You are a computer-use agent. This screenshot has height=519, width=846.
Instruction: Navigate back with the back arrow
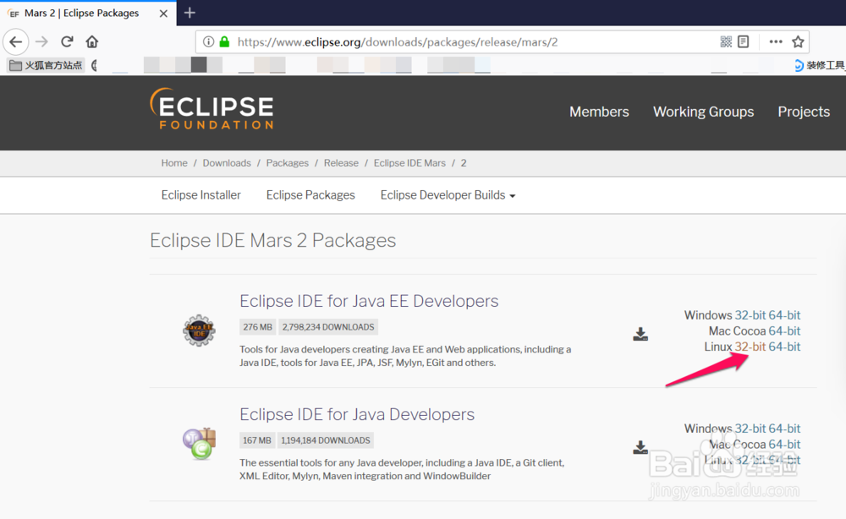tap(16, 41)
